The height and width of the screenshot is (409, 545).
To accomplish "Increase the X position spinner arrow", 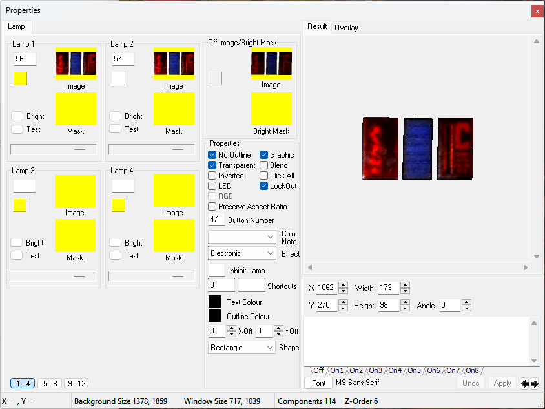I will [x=343, y=285].
